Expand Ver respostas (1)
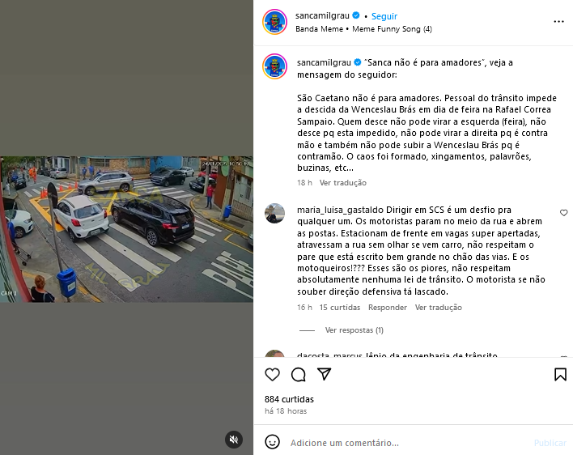 354,330
